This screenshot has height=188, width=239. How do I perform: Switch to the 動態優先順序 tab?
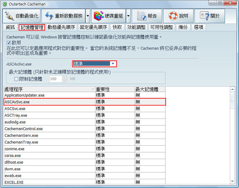[61, 27]
